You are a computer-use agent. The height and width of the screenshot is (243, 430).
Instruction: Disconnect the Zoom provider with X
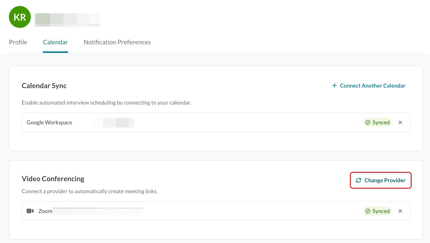pos(400,211)
